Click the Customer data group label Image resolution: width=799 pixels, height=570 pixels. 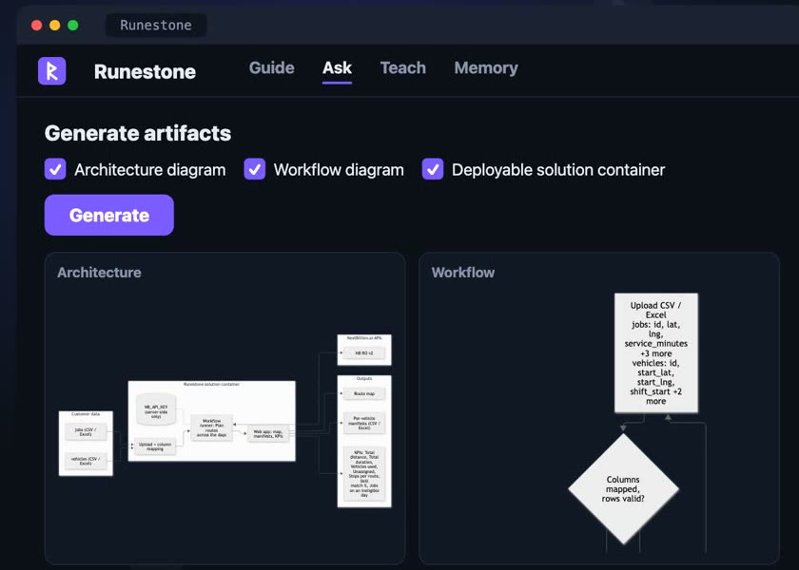point(86,414)
